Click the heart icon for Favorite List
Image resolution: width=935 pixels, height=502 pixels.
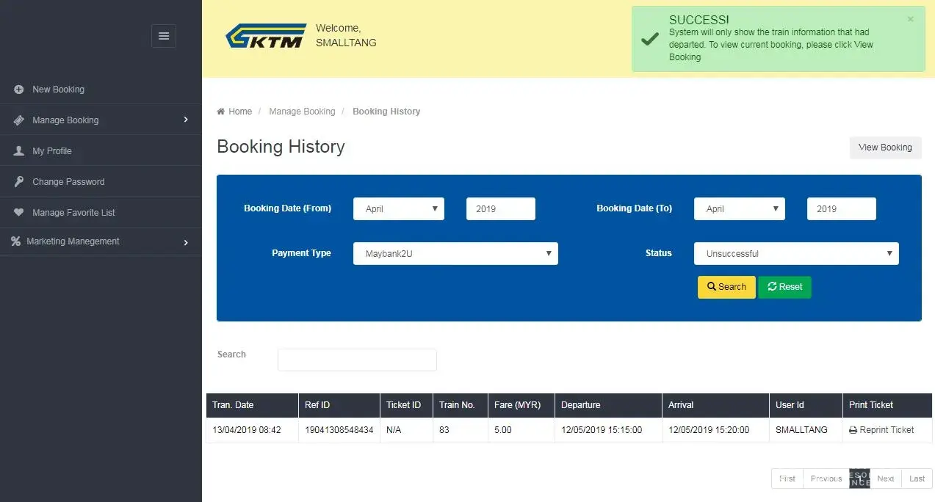tap(19, 213)
